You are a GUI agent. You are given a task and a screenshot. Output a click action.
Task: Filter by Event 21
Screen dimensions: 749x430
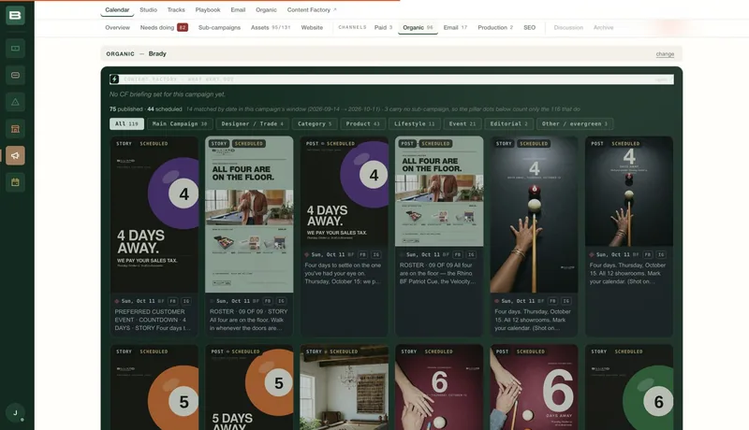tap(462, 124)
